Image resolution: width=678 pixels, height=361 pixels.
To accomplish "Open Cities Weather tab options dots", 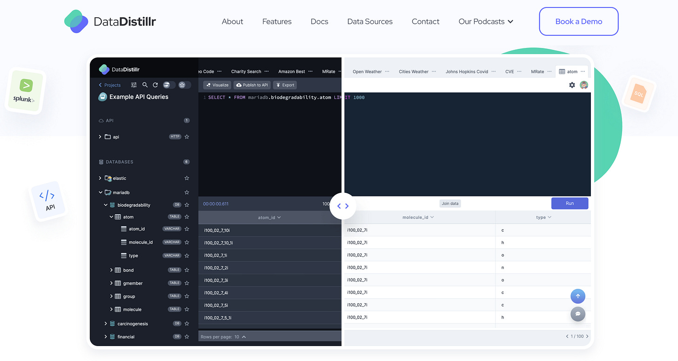I will [x=434, y=71].
